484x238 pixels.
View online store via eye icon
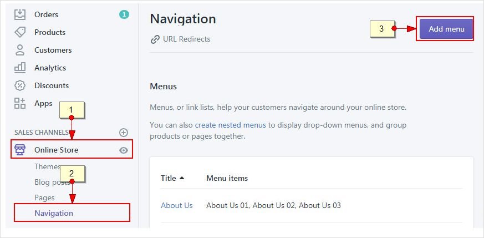(x=124, y=150)
